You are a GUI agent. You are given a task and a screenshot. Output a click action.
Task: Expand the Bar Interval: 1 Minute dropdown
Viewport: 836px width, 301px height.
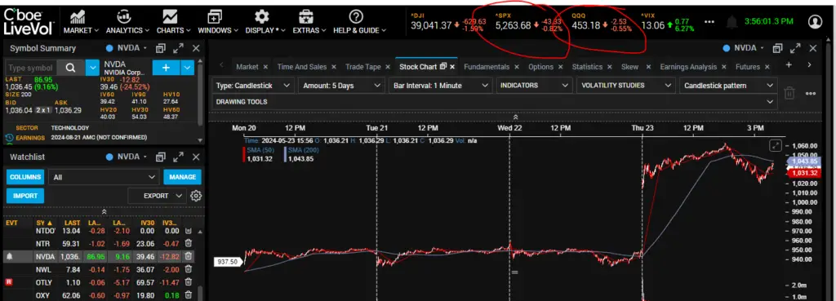click(440, 85)
